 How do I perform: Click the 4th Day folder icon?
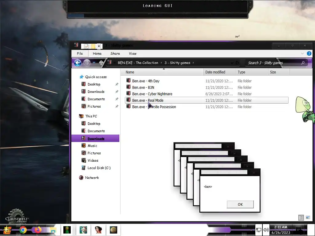(128, 81)
